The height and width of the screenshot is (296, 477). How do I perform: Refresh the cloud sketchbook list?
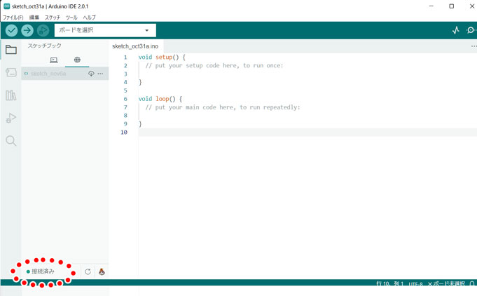point(88,271)
